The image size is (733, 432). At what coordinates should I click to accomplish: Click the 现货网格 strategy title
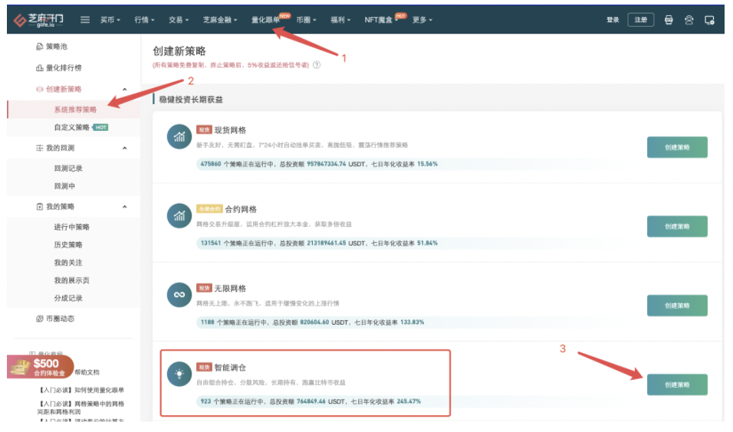(230, 130)
